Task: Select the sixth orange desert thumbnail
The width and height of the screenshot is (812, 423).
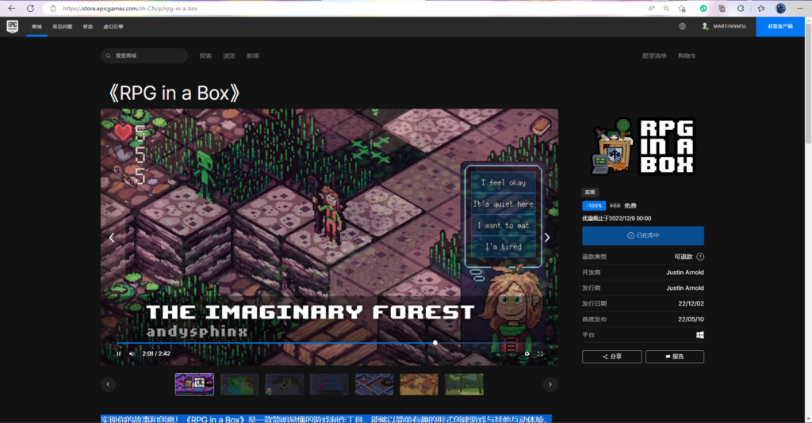Action: pos(419,384)
